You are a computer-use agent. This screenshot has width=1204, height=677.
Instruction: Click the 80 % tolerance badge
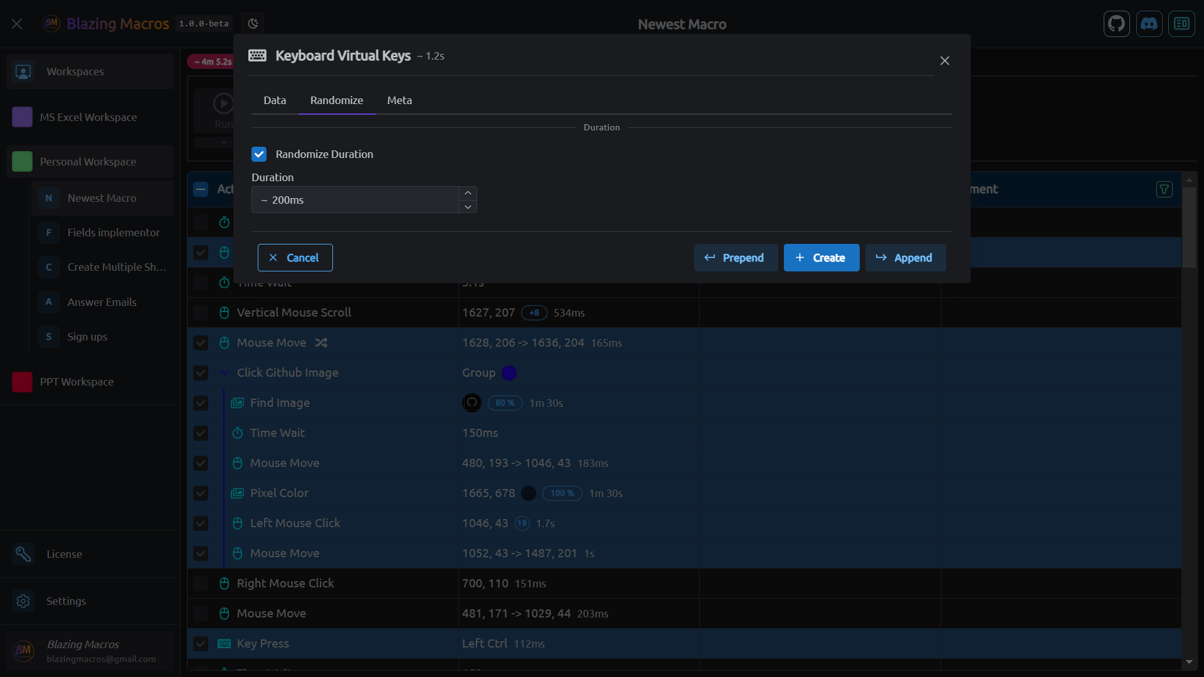(x=505, y=403)
